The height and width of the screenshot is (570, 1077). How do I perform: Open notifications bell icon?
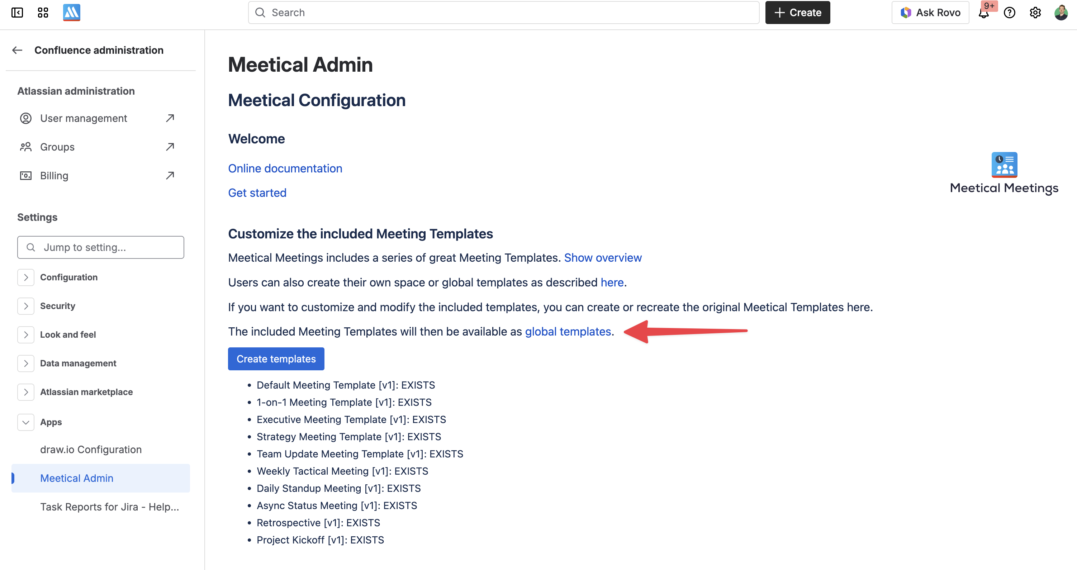pos(984,13)
